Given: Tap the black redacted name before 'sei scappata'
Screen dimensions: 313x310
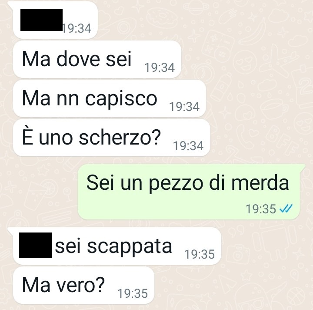Looking at the screenshot, I should coord(35,245).
